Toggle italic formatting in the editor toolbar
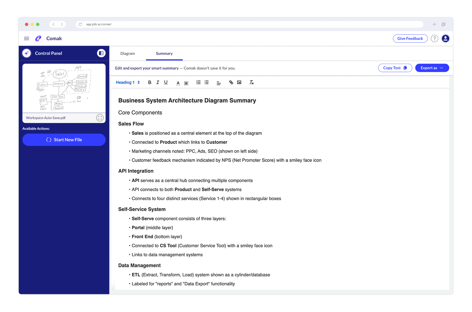Viewport: 472px width, 312px height. point(158,83)
